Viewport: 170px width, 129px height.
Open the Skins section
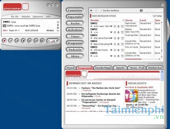75,56
